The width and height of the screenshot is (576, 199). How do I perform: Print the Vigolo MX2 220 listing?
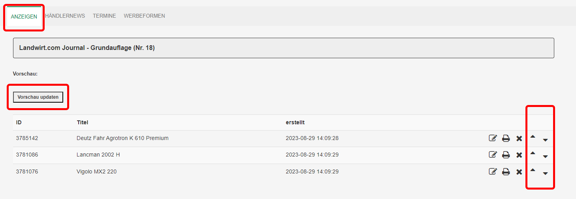506,171
